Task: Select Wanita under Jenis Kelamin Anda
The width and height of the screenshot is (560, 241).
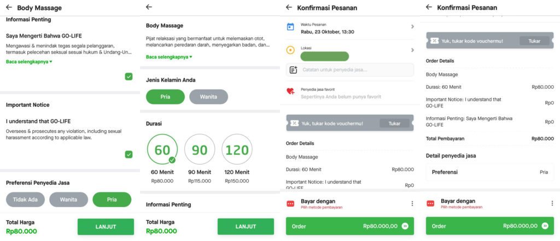Action: tap(208, 97)
